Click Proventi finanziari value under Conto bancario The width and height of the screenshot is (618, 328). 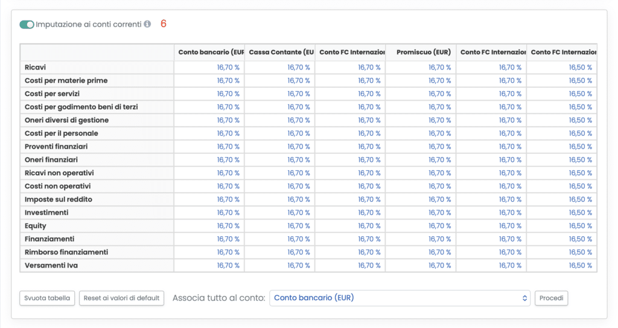pyautogui.click(x=228, y=147)
